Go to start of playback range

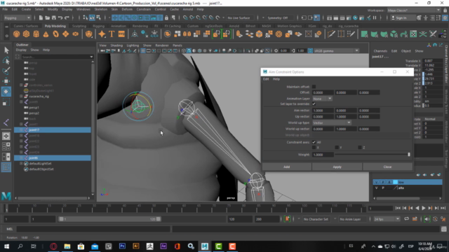point(398,209)
